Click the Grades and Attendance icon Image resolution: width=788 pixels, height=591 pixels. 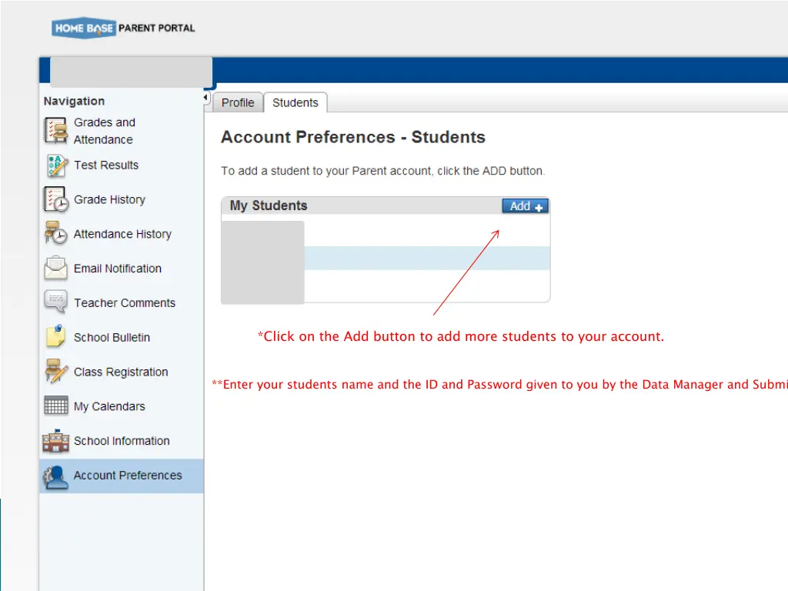coord(55,131)
